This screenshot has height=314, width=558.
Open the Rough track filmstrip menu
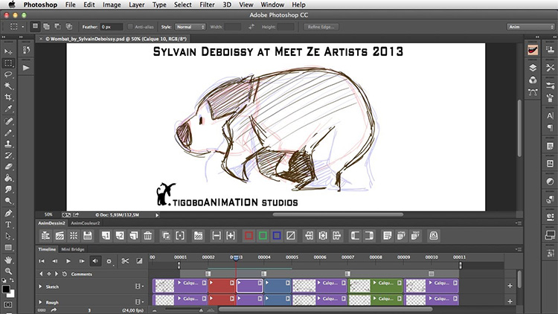139,301
